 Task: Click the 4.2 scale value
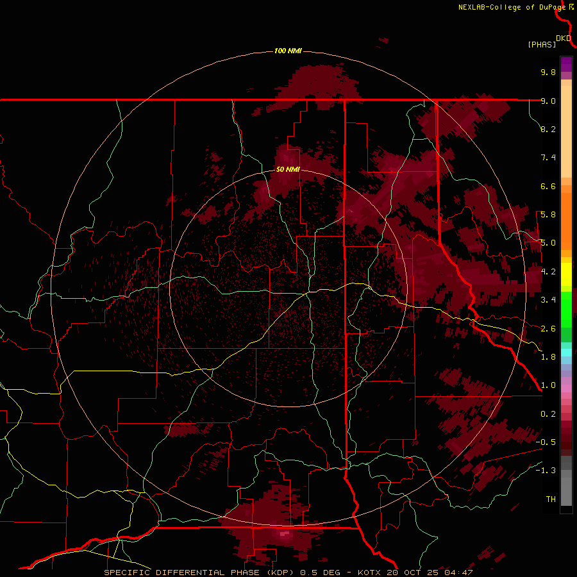pyautogui.click(x=548, y=272)
